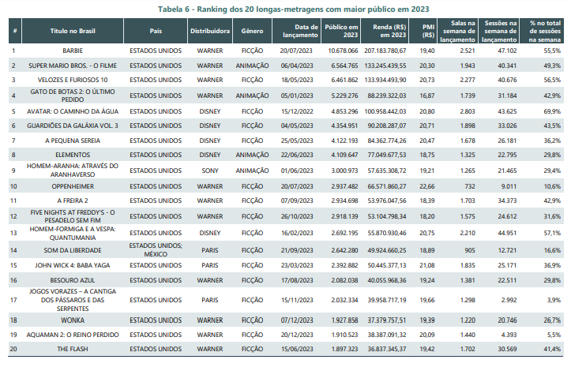
Task: Click the country cell 'ESTADOS UNIDOS; MÉXICO'
Action: [156, 250]
